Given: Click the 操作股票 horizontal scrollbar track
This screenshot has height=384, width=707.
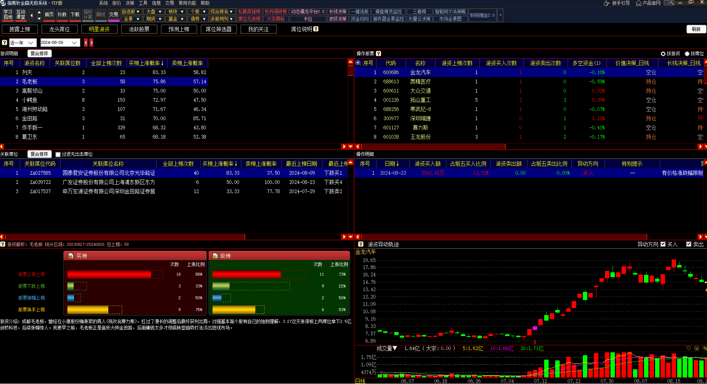Looking at the screenshot, I should [589, 147].
